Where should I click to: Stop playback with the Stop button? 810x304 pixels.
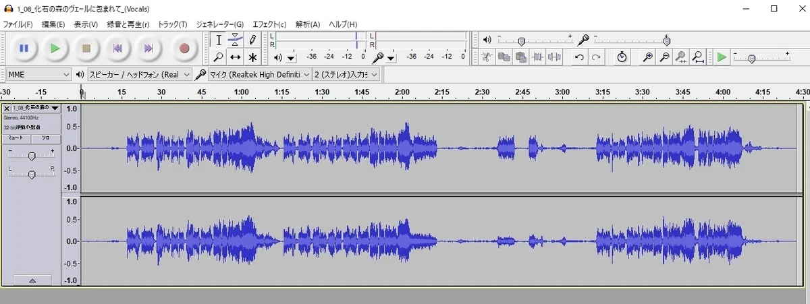(x=86, y=49)
